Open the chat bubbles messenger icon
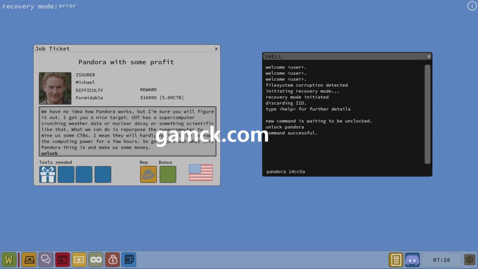This screenshot has height=269, width=478. [46, 260]
